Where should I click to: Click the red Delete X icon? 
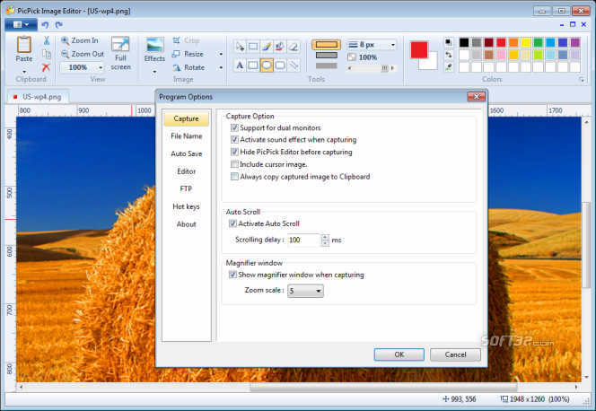pyautogui.click(x=47, y=67)
